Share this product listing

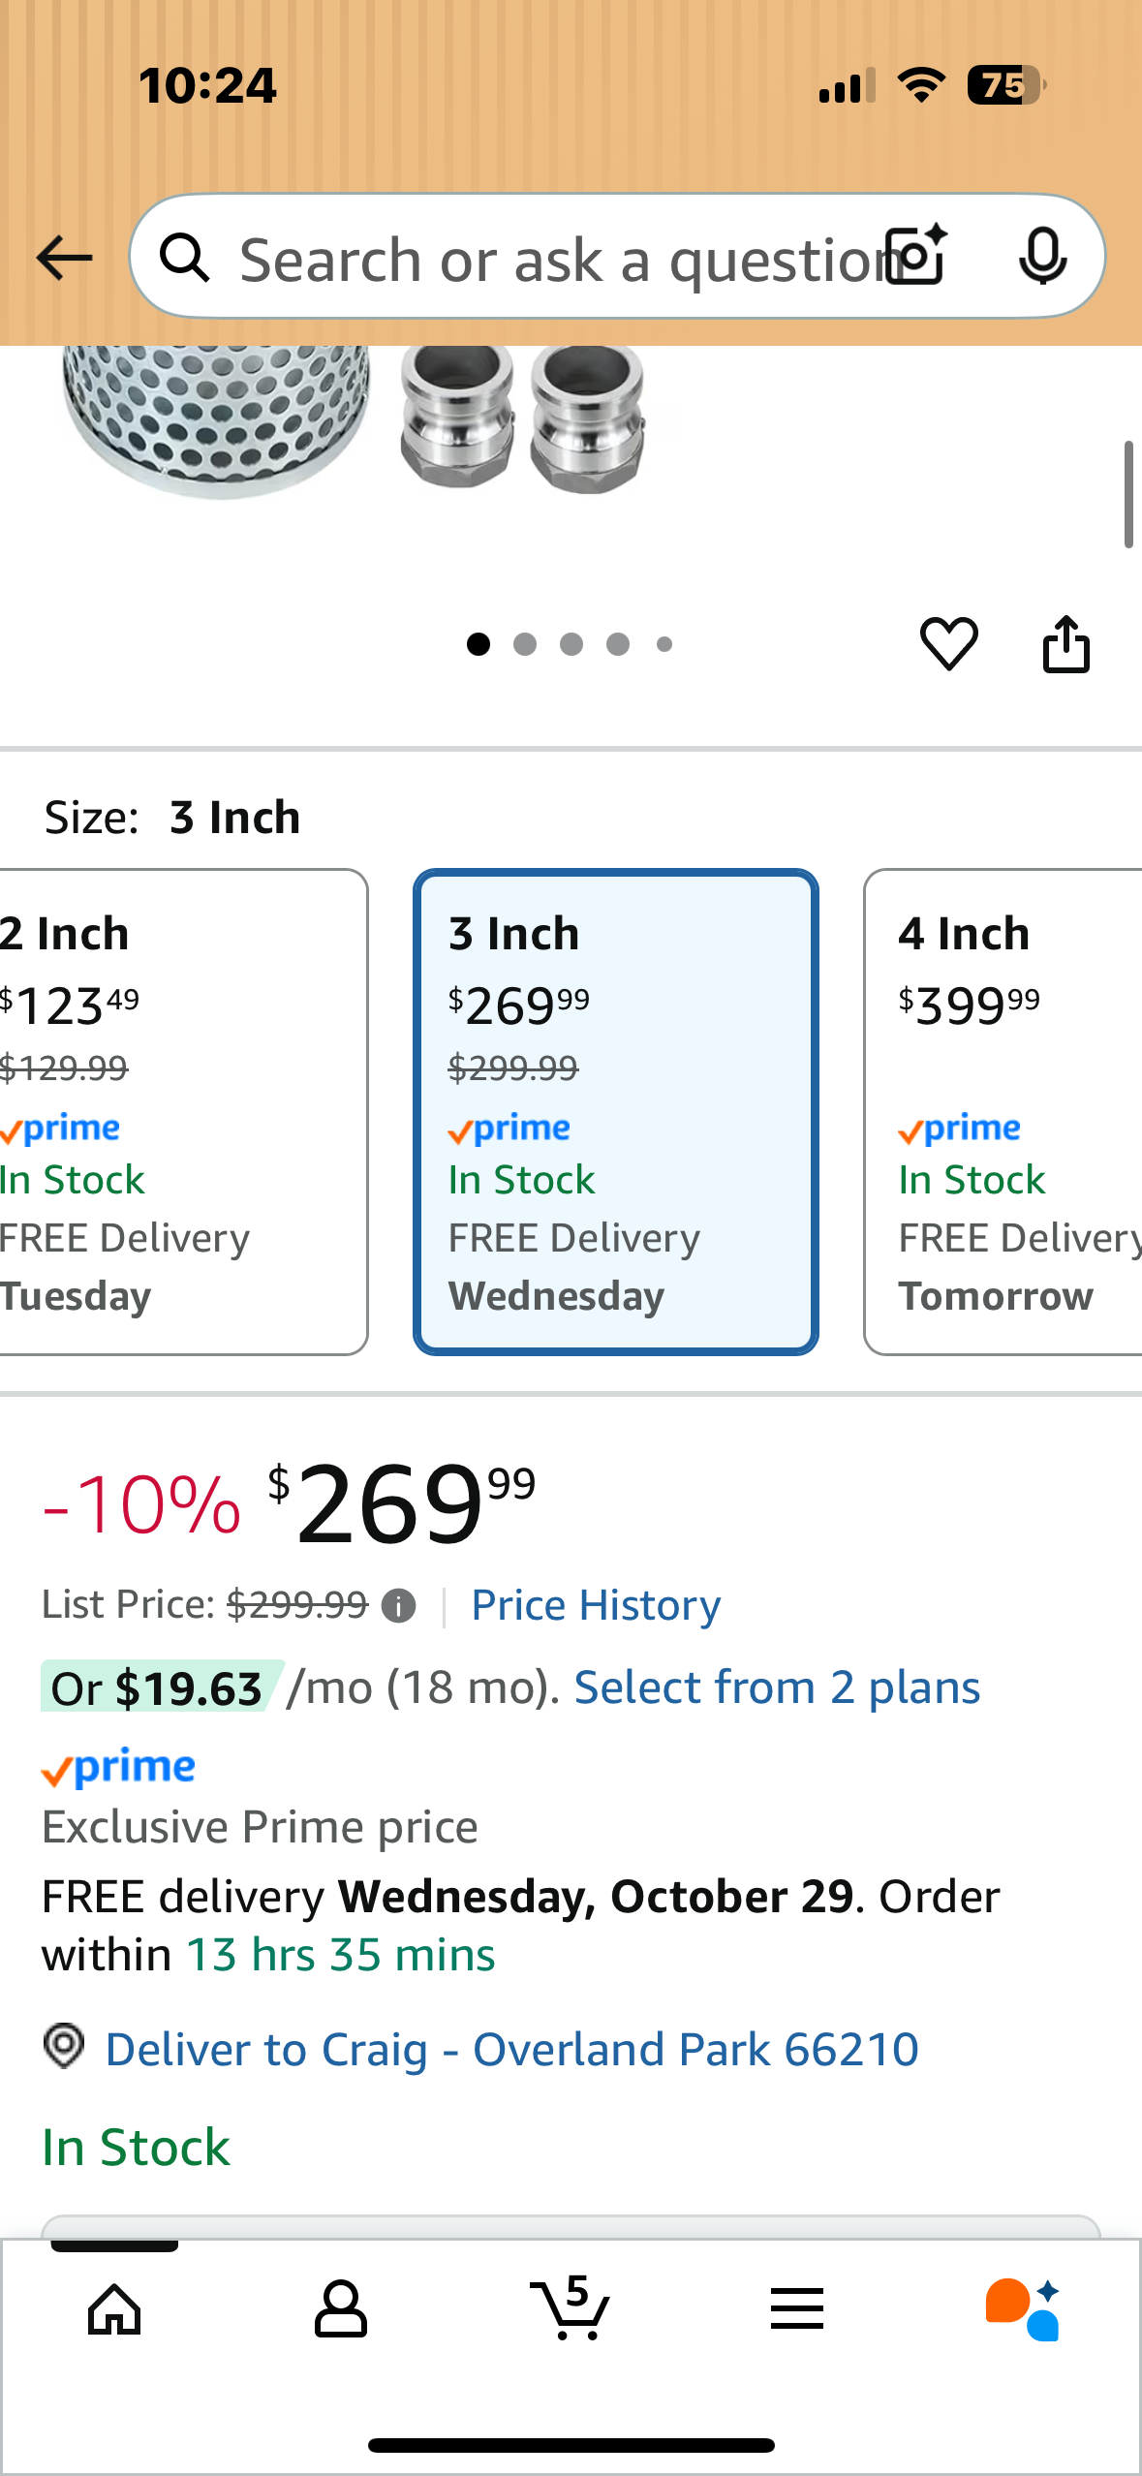(1066, 644)
